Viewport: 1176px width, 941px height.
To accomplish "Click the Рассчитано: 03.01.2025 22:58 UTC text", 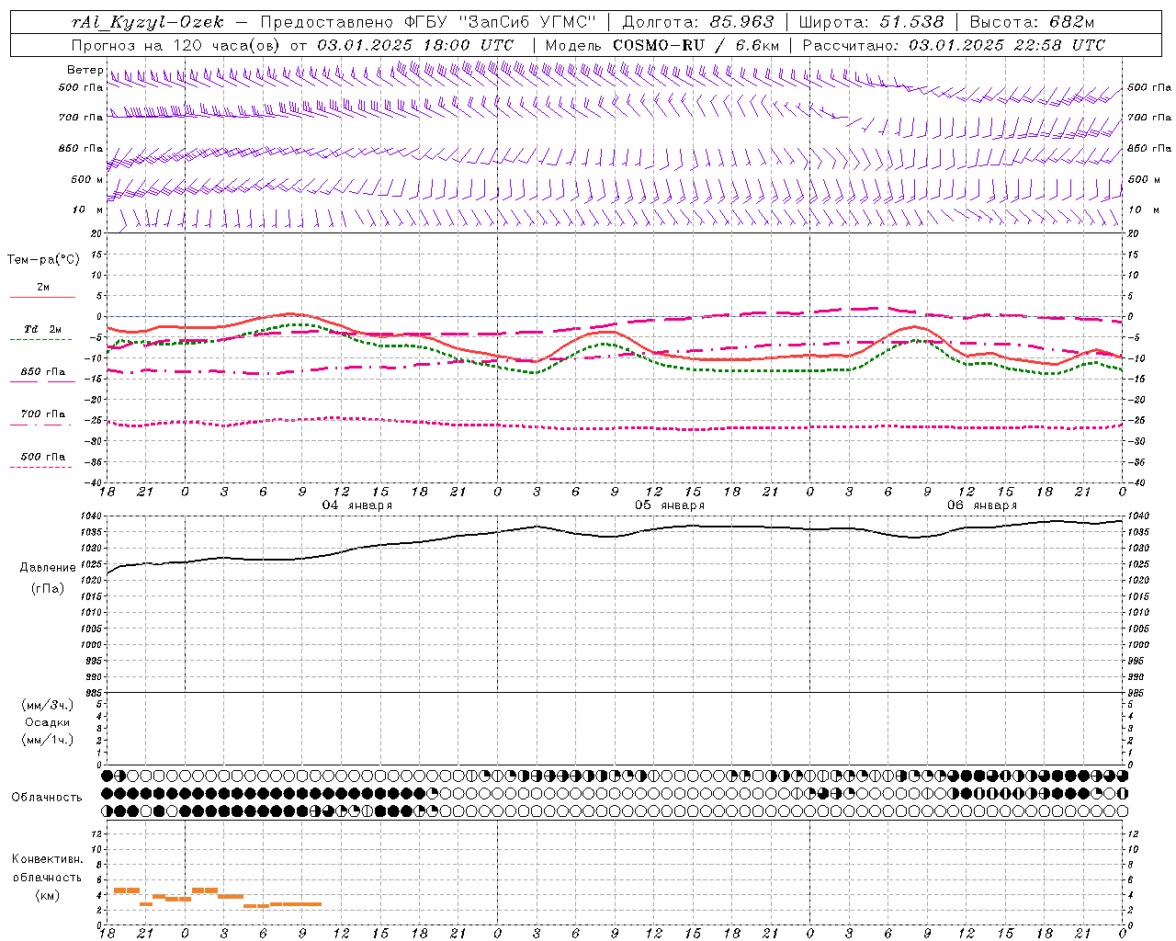I will 954,45.
